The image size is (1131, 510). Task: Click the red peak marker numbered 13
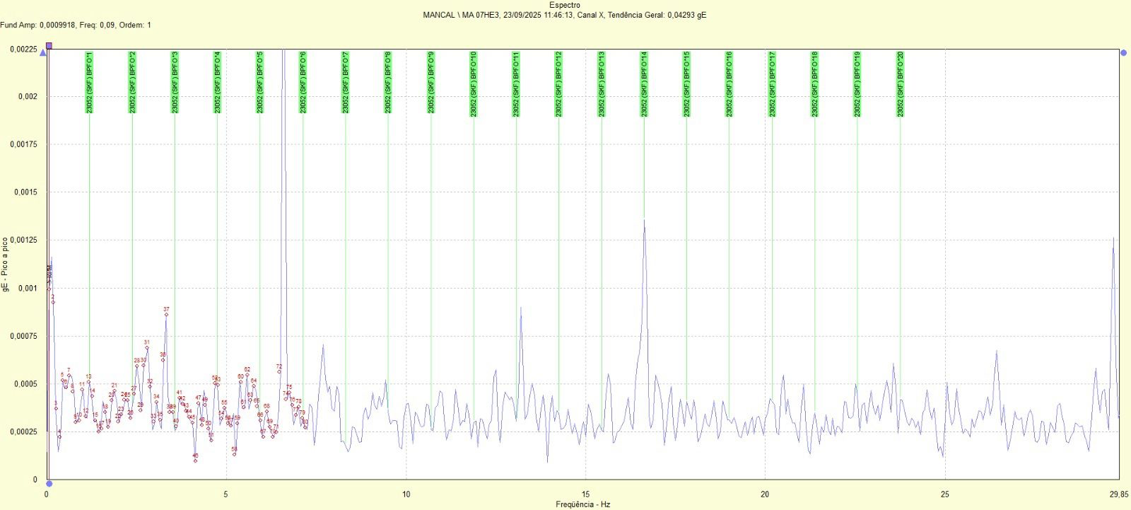(88, 382)
